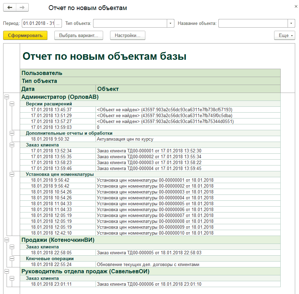Open Заказ клиента ТД00-000001
The width and height of the screenshot is (299, 294).
(188, 151)
